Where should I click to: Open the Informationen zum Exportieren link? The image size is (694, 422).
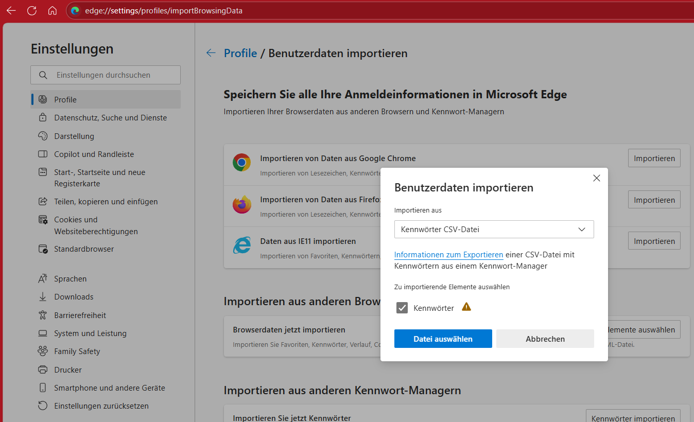tap(449, 255)
